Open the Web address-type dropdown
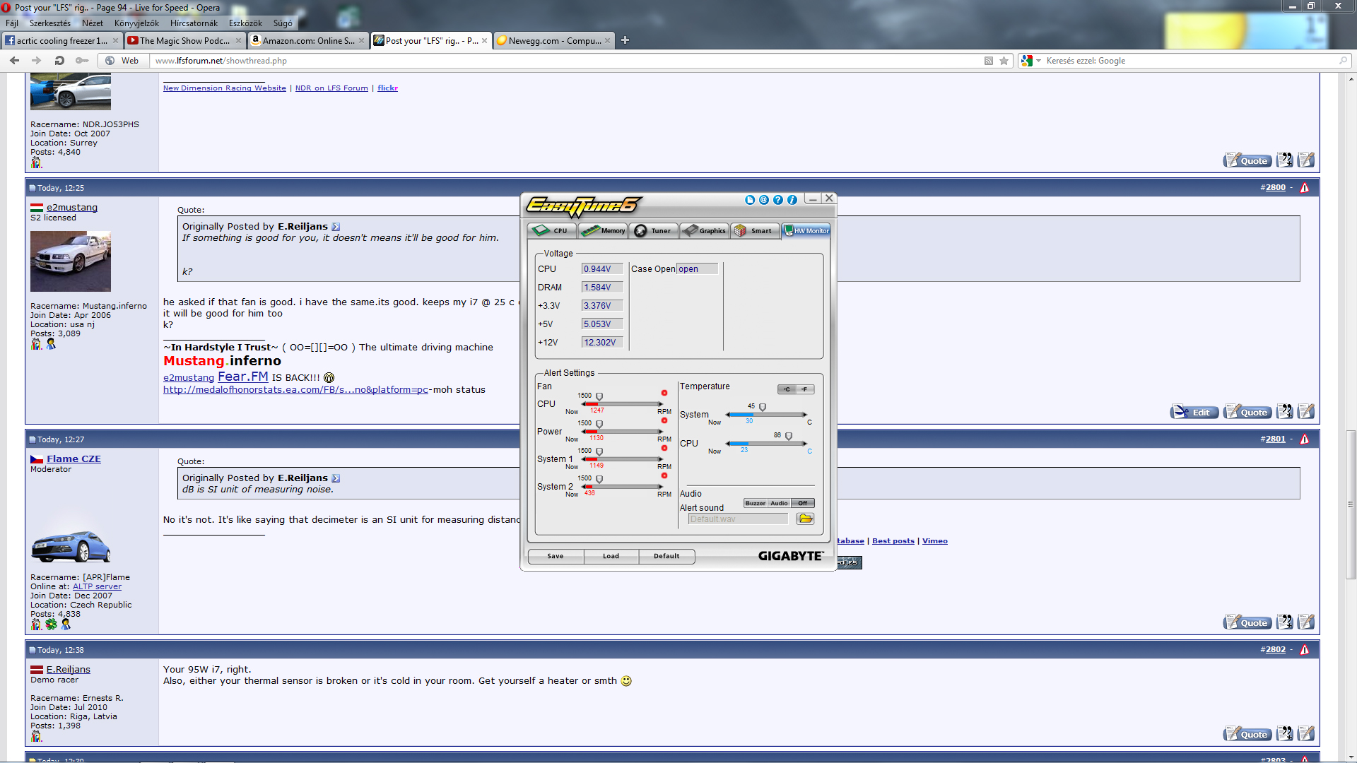The height and width of the screenshot is (763, 1357). click(x=123, y=61)
